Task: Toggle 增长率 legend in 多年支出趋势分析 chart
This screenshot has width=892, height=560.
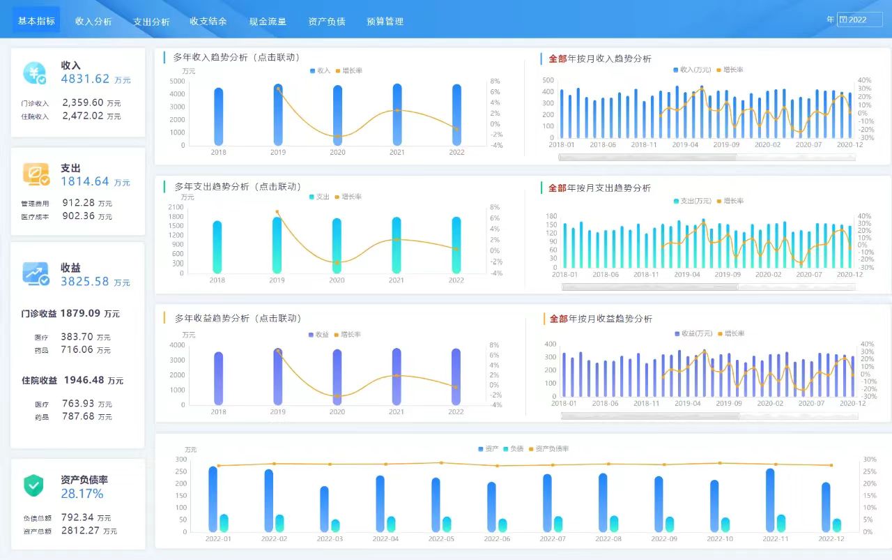Action: [x=348, y=197]
